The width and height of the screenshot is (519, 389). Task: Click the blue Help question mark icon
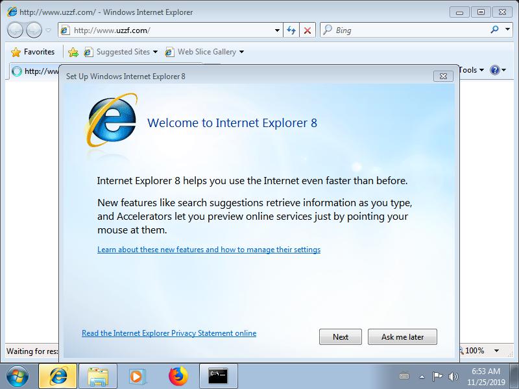pyautogui.click(x=495, y=70)
